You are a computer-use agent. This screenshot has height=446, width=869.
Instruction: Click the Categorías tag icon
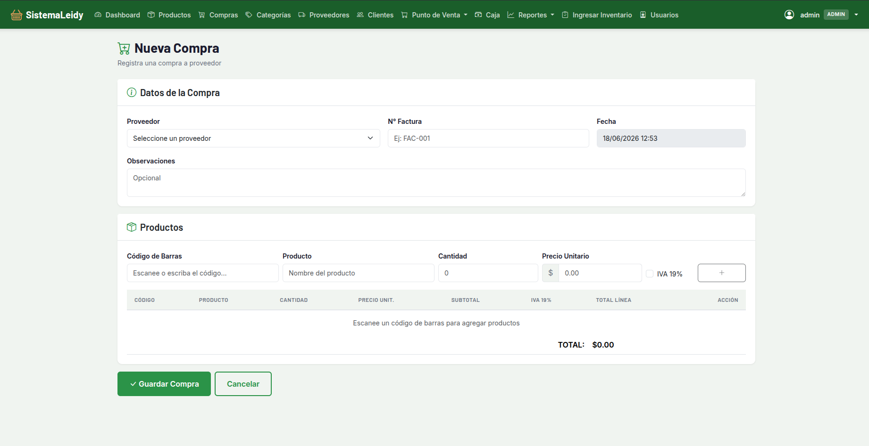249,15
